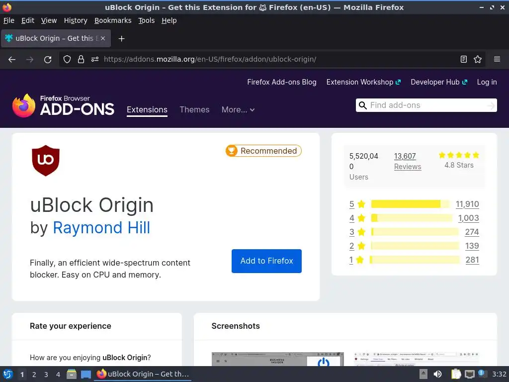Open the Tools menu
This screenshot has height=382, width=509.
point(147,20)
